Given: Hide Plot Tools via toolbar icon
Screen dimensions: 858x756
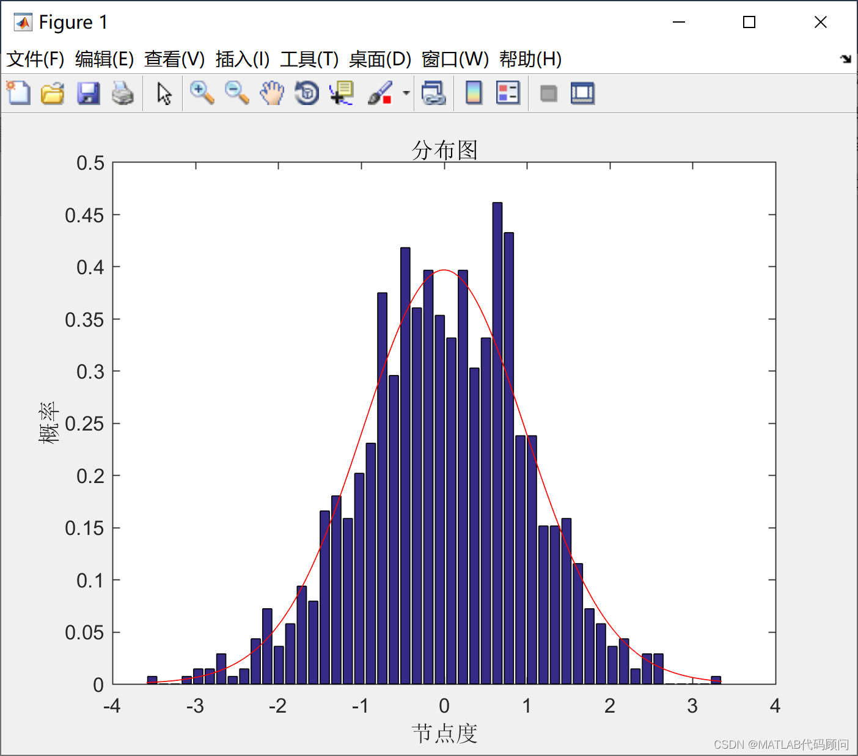Looking at the screenshot, I should [548, 93].
